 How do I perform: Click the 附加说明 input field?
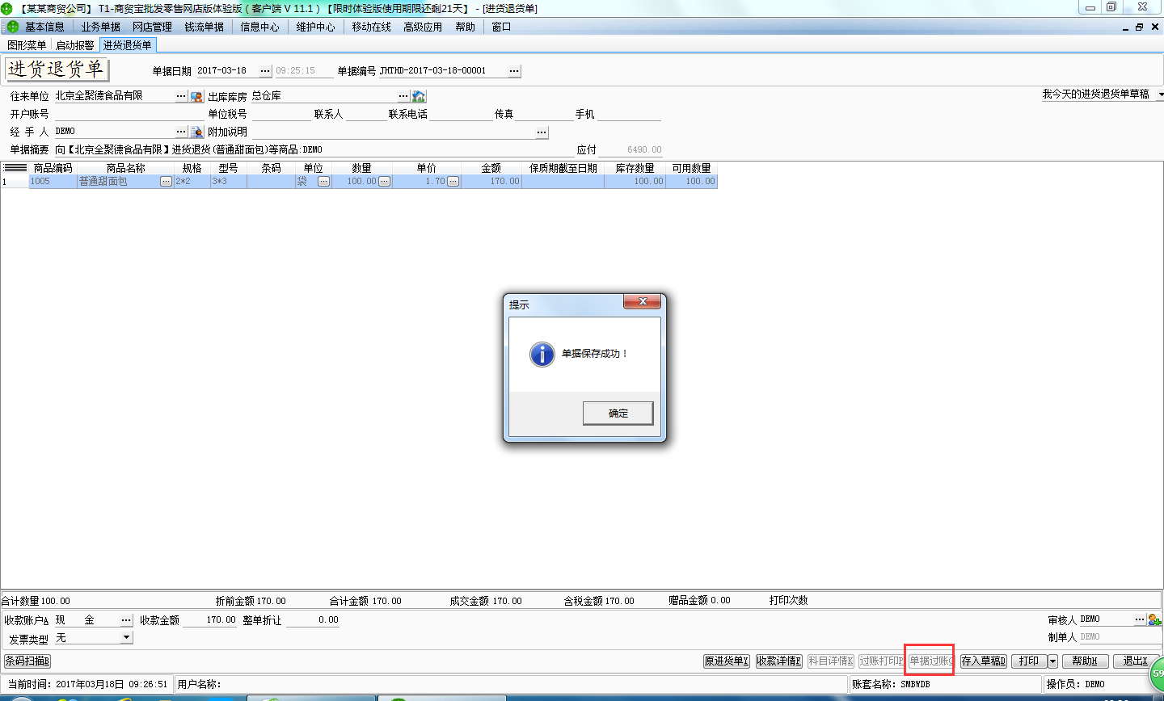(x=392, y=132)
